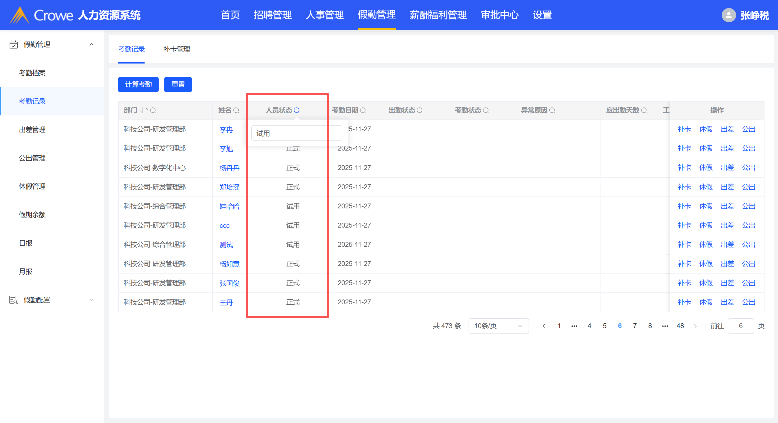Click search icon next to 出勤状态 header

(420, 110)
